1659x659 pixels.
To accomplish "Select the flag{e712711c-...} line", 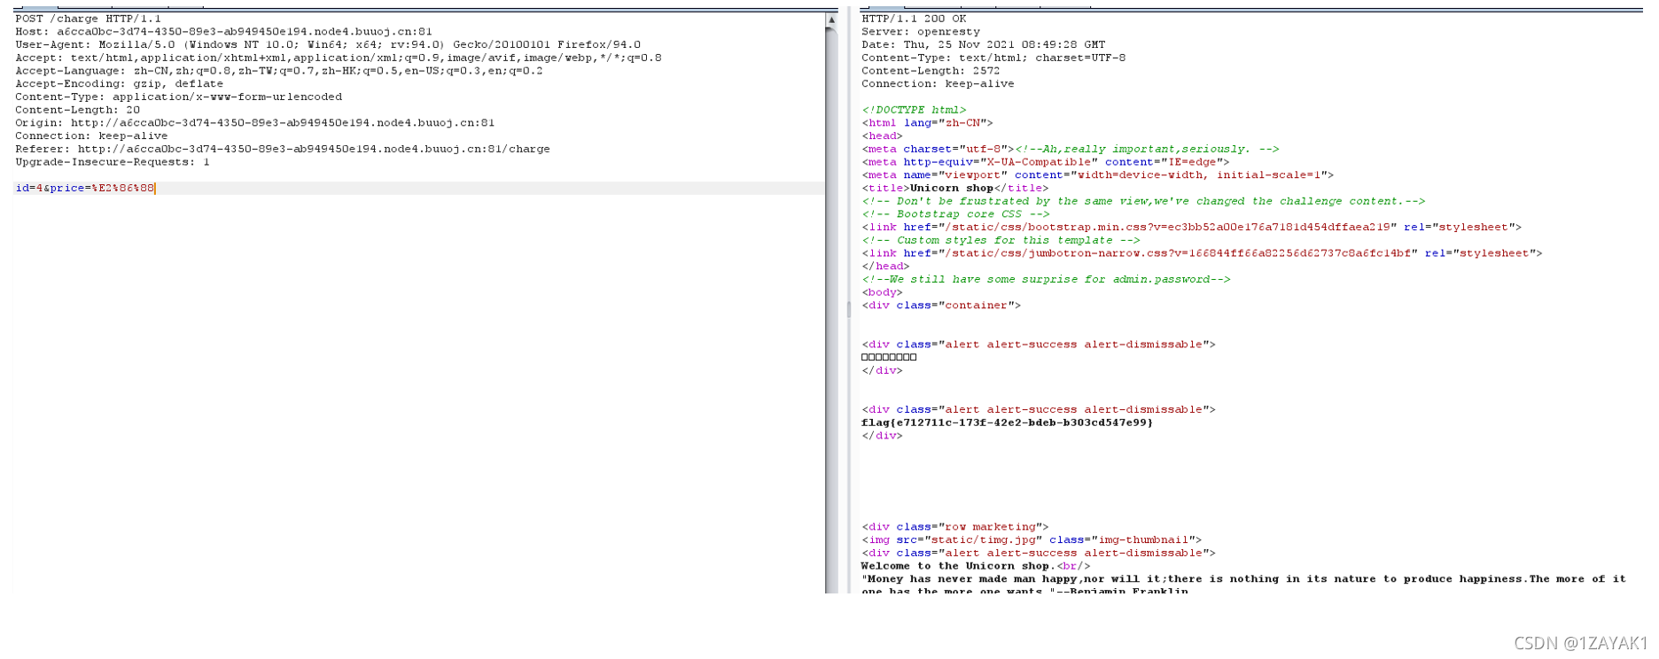I will pos(1007,423).
